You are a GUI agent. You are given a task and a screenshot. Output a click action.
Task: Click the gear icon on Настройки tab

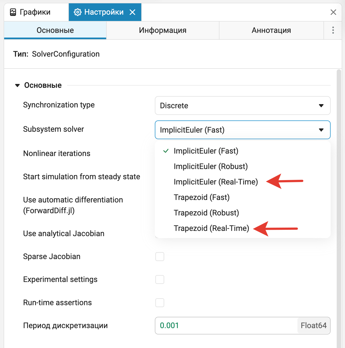tap(78, 12)
